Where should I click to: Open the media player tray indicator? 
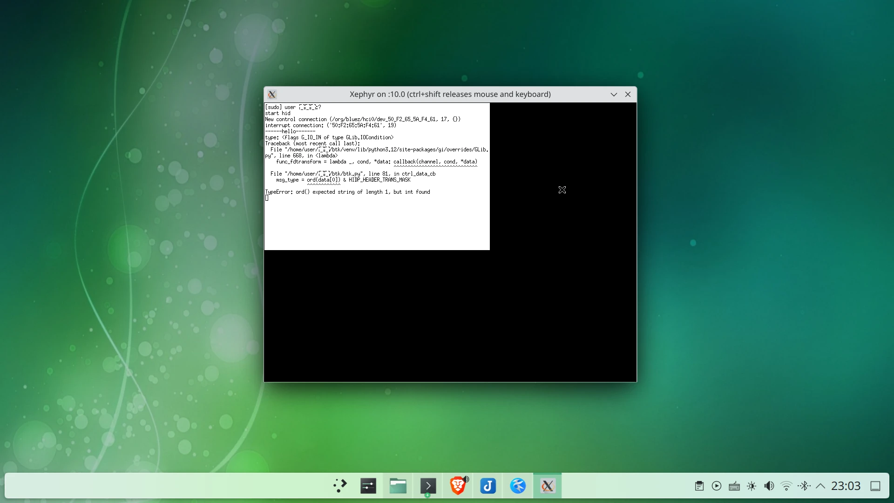[x=717, y=486]
